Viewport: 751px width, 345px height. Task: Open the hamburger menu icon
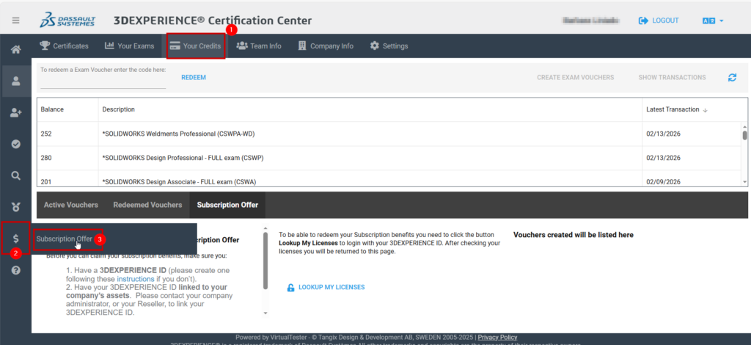pos(16,21)
